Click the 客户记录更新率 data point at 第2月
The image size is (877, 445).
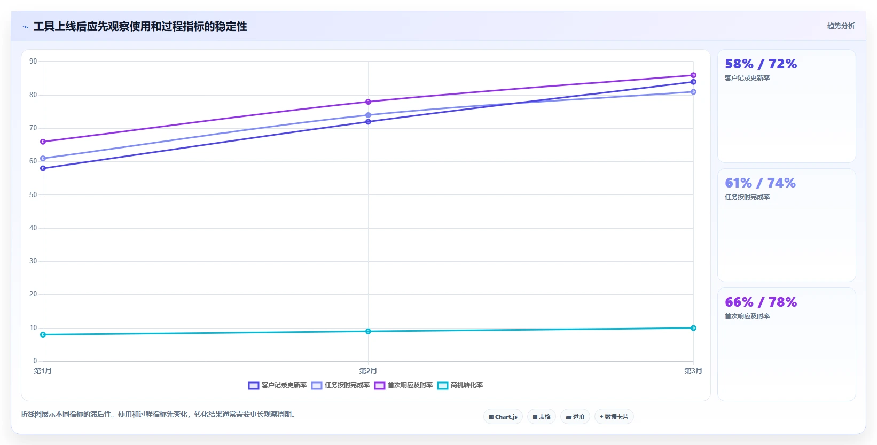[368, 122]
